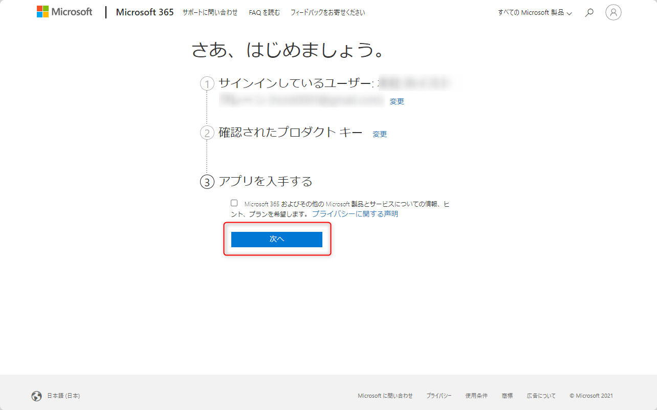
Task: Click the globe language icon
Action: [x=37, y=396]
